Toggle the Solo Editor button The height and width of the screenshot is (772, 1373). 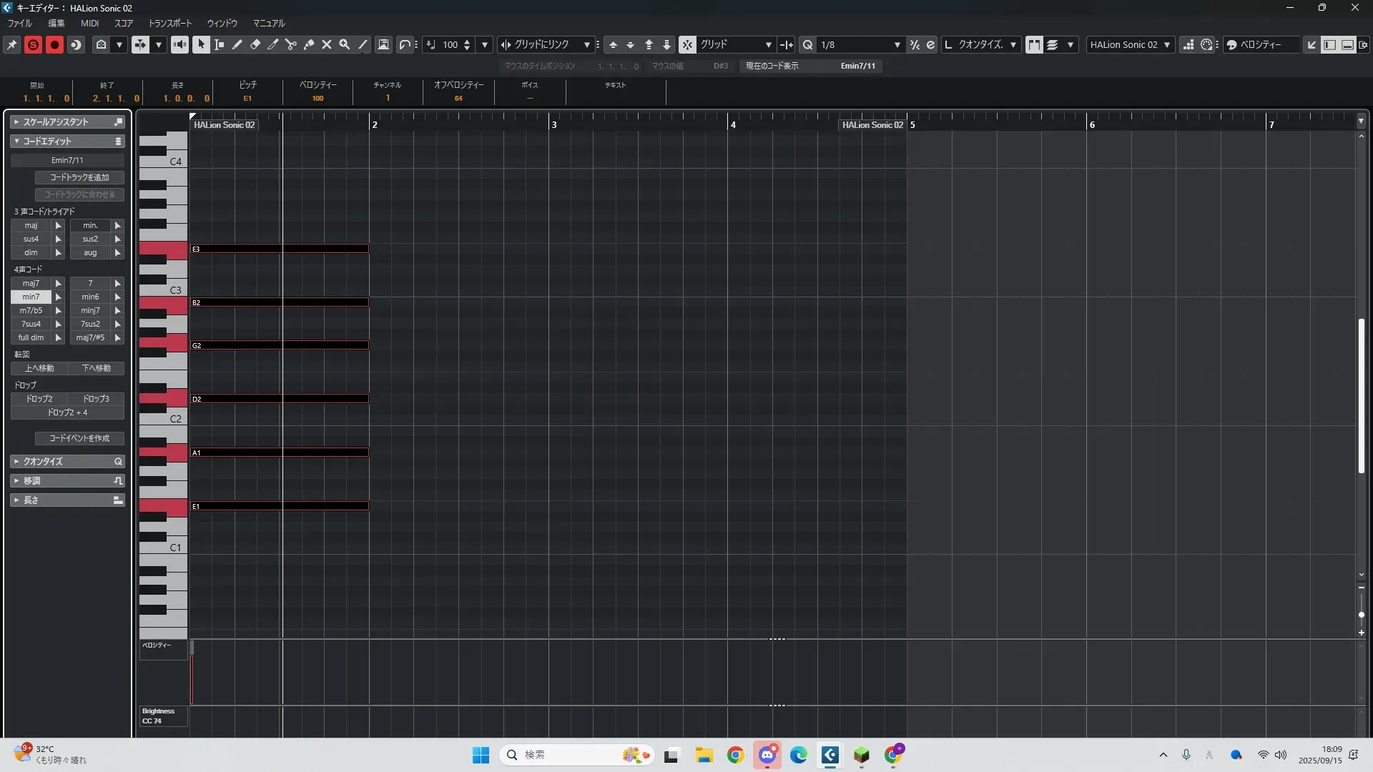33,44
